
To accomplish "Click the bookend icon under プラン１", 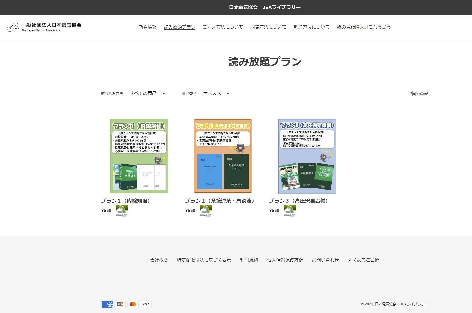I will [121, 211].
